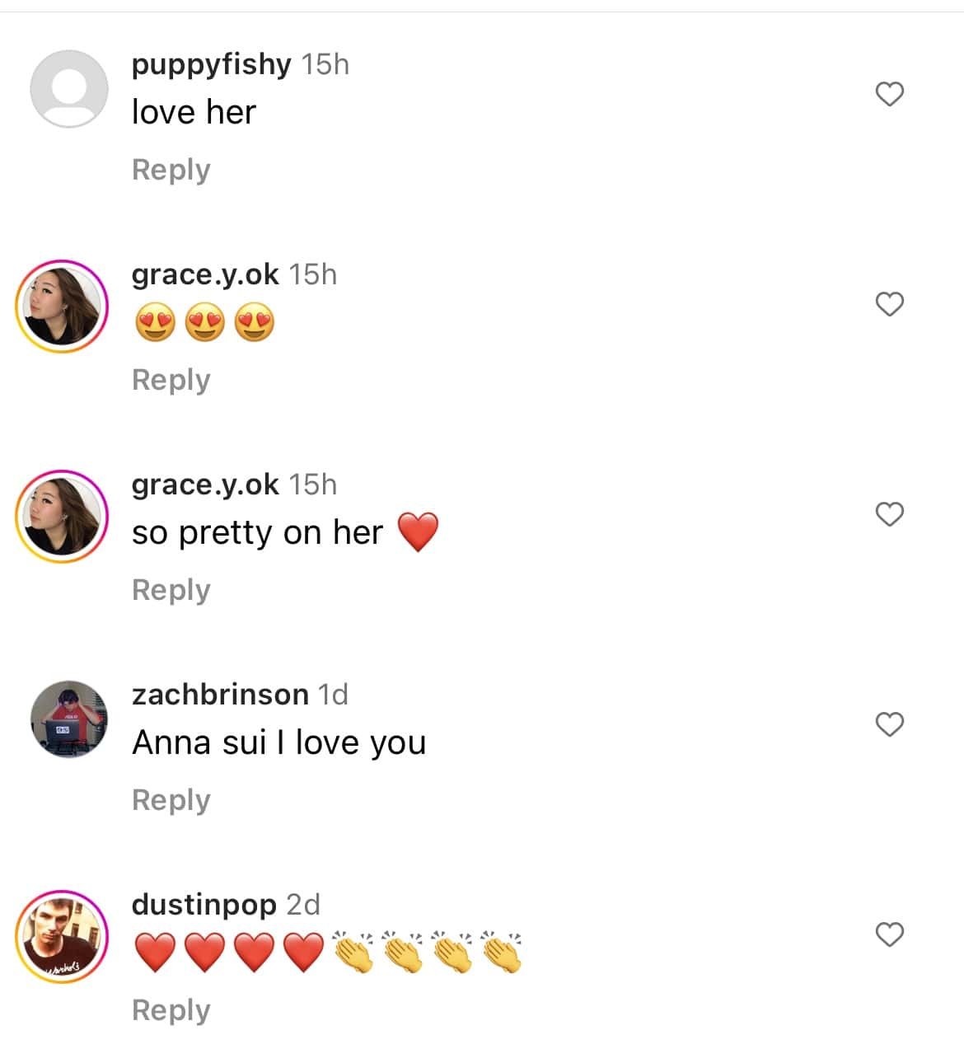Like the "so pretty on her" comment
The height and width of the screenshot is (1063, 964).
point(889,514)
